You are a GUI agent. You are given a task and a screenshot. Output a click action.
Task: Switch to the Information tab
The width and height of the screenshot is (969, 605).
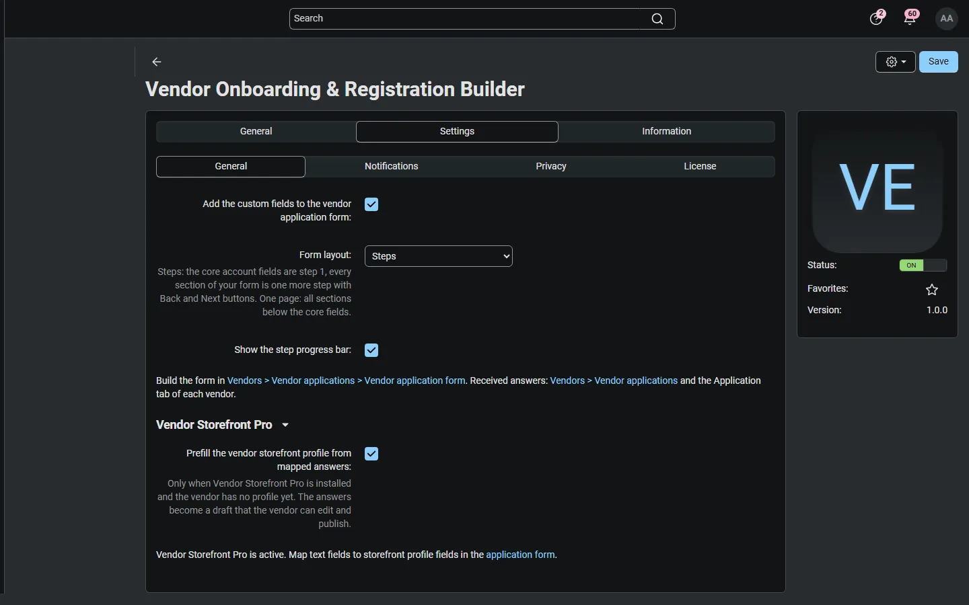pyautogui.click(x=667, y=132)
